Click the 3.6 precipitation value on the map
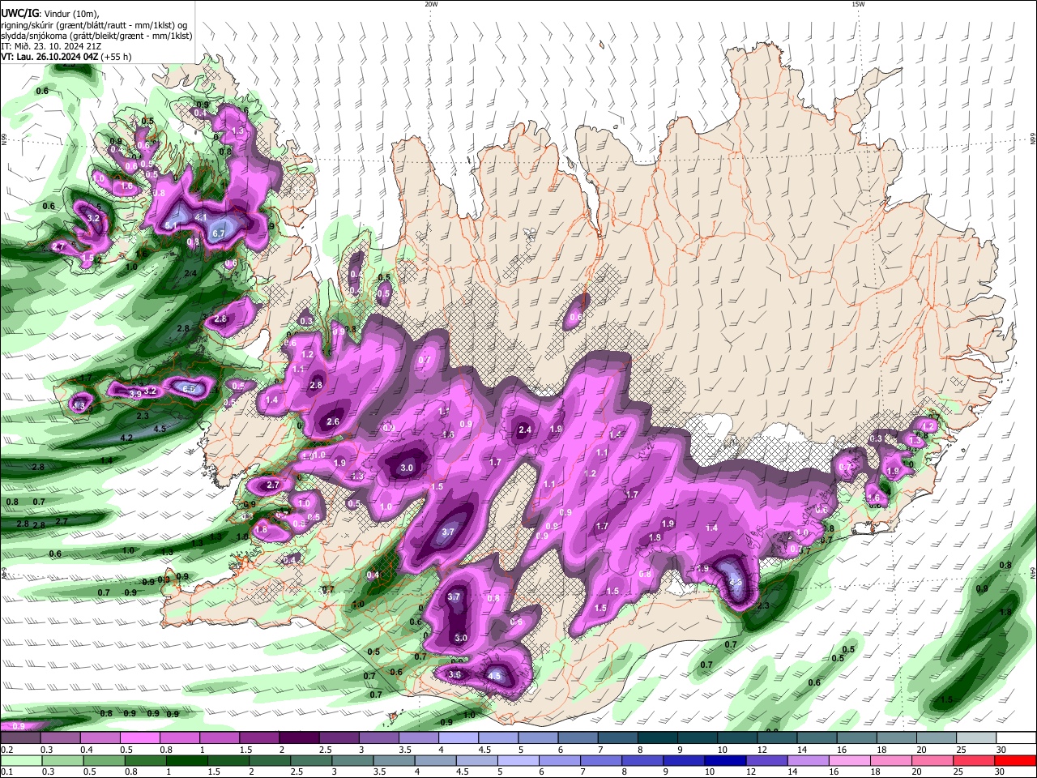The height and width of the screenshot is (778, 1037). tap(454, 674)
